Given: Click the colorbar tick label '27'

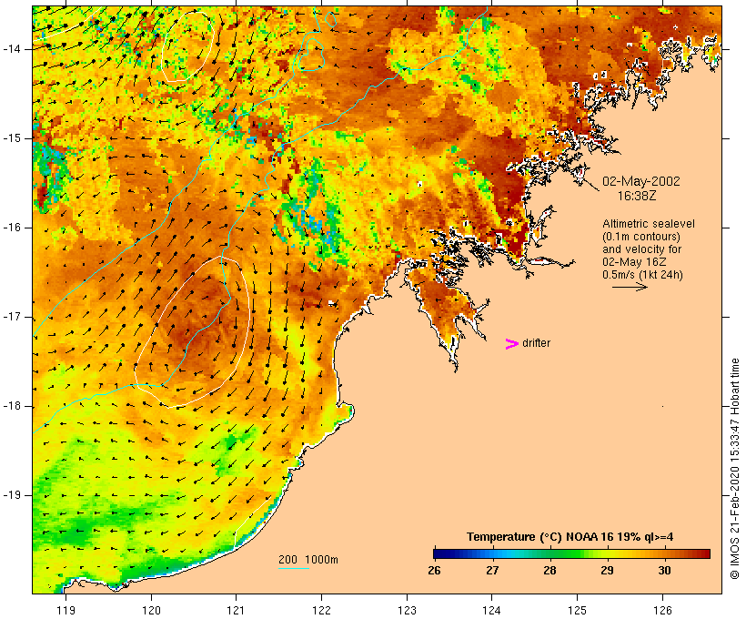Looking at the screenshot, I should [x=492, y=570].
